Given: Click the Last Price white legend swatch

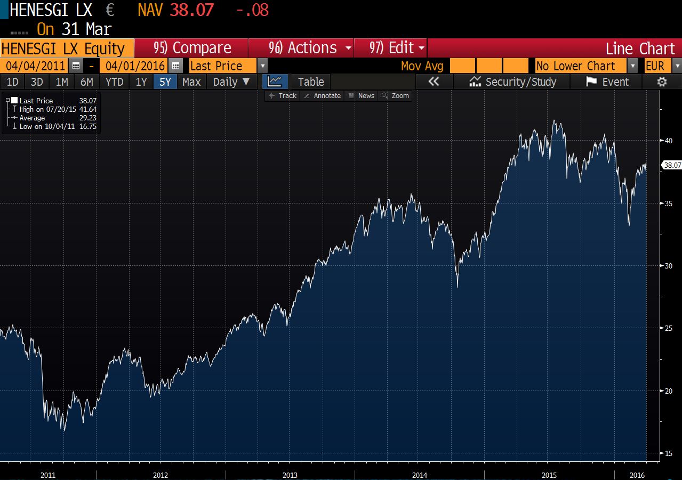Looking at the screenshot, I should [x=14, y=100].
